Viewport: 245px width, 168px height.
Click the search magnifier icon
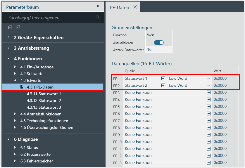98,18
